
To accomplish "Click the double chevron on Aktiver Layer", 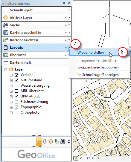I will 66,18.
